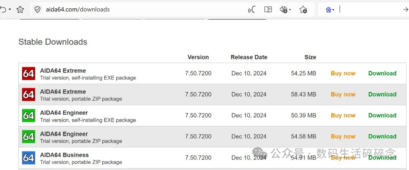Click the 58.43 MB size value

(304, 94)
